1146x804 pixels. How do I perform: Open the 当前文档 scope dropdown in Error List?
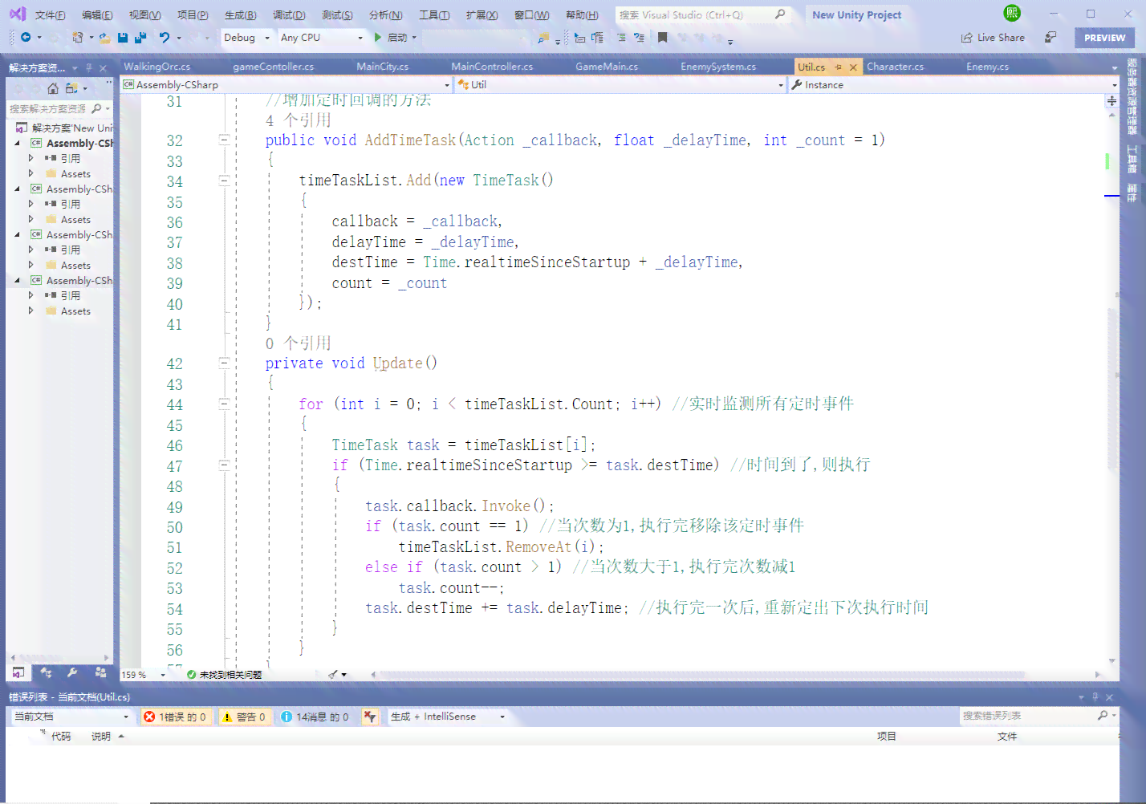tap(71, 717)
